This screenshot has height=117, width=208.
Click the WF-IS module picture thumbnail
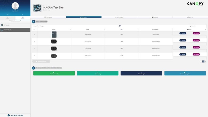coord(54,34)
